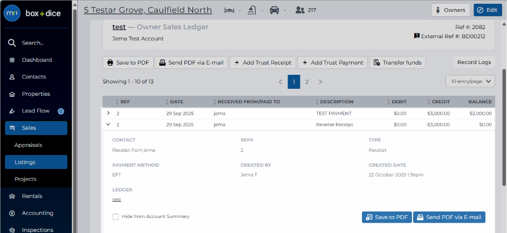The width and height of the screenshot is (507, 233).
Task: Click the MRI box+dice logo
Action: click(32, 13)
